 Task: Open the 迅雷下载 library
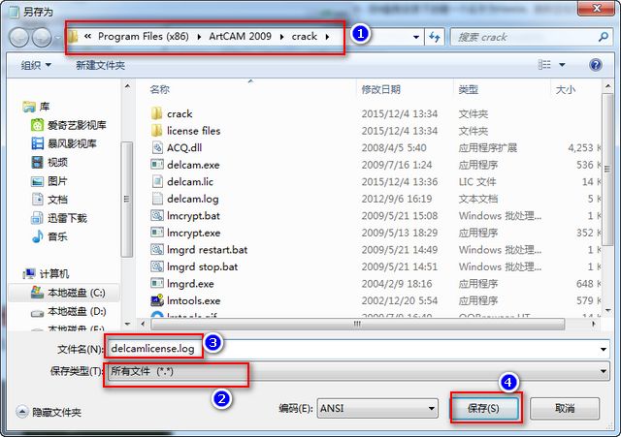(x=59, y=218)
